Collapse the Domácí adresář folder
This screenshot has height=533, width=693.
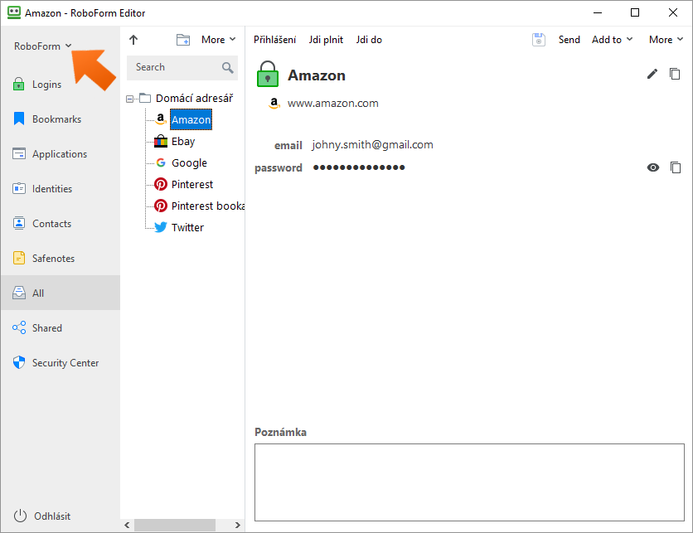pos(129,99)
